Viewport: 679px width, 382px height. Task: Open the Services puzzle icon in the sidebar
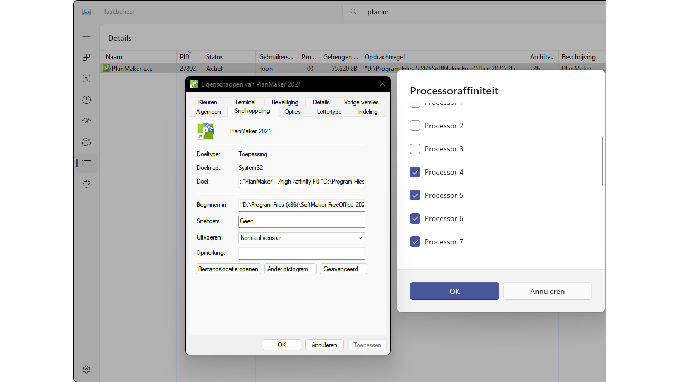pyautogui.click(x=87, y=184)
